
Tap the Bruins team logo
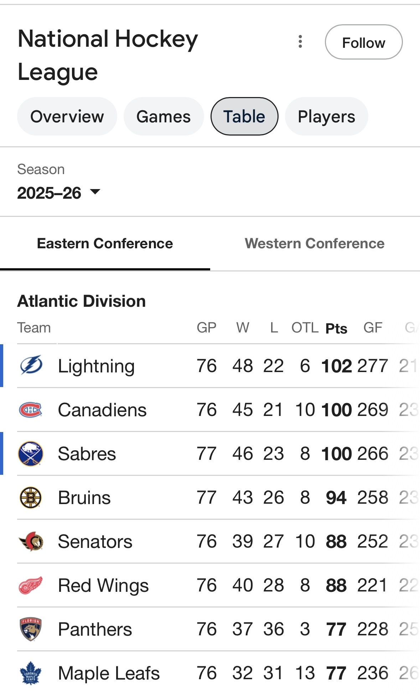click(31, 497)
